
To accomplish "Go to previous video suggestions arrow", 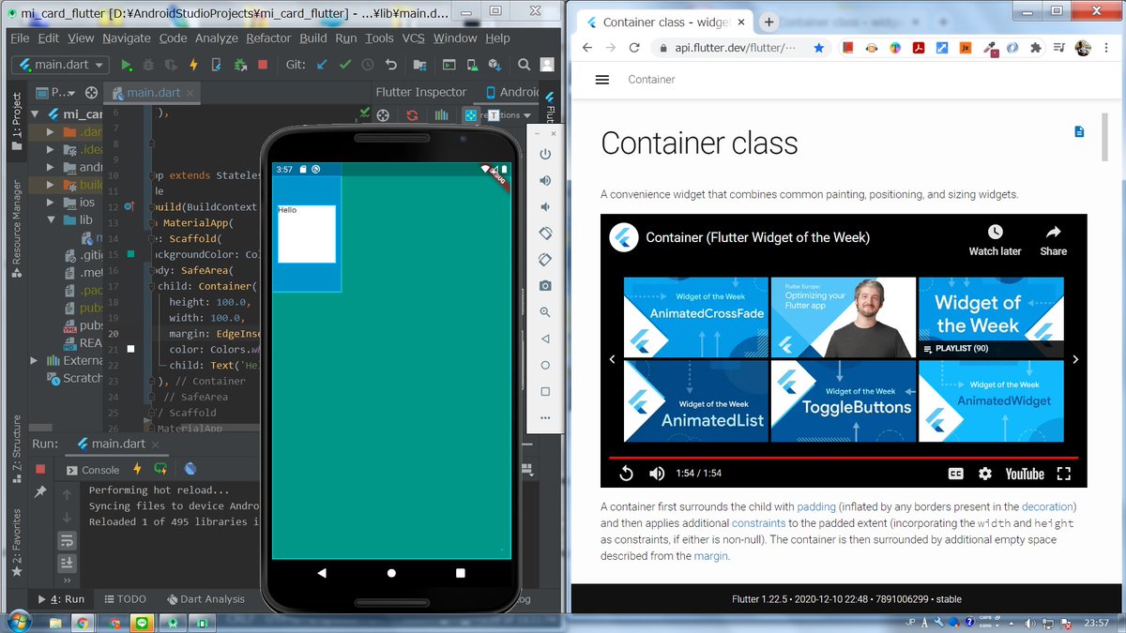I will pos(613,359).
